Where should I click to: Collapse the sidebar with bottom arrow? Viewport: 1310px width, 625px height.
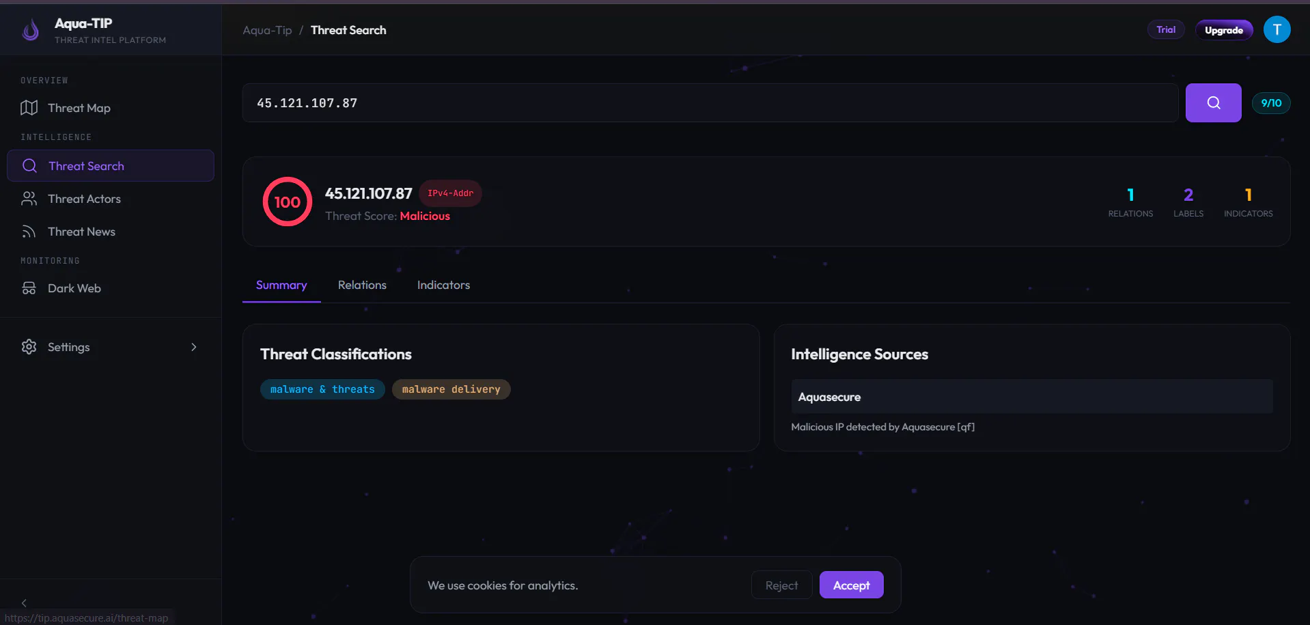pos(24,603)
